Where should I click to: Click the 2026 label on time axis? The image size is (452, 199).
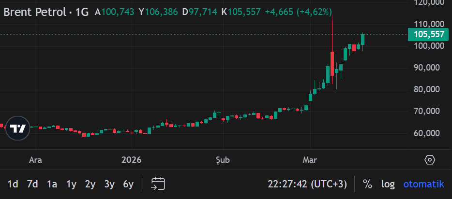click(x=131, y=159)
